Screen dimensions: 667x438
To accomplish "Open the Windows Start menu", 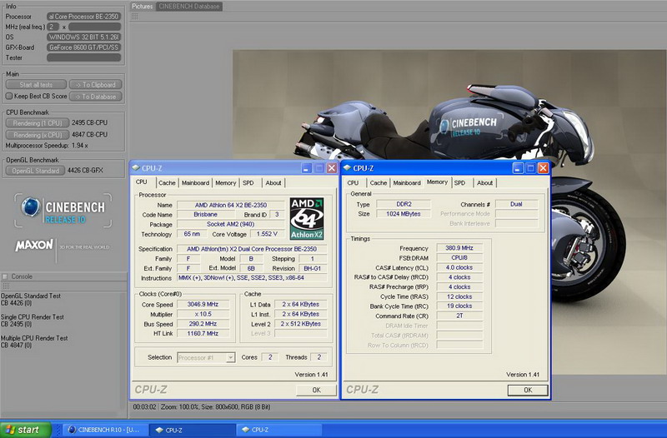I will click(25, 430).
